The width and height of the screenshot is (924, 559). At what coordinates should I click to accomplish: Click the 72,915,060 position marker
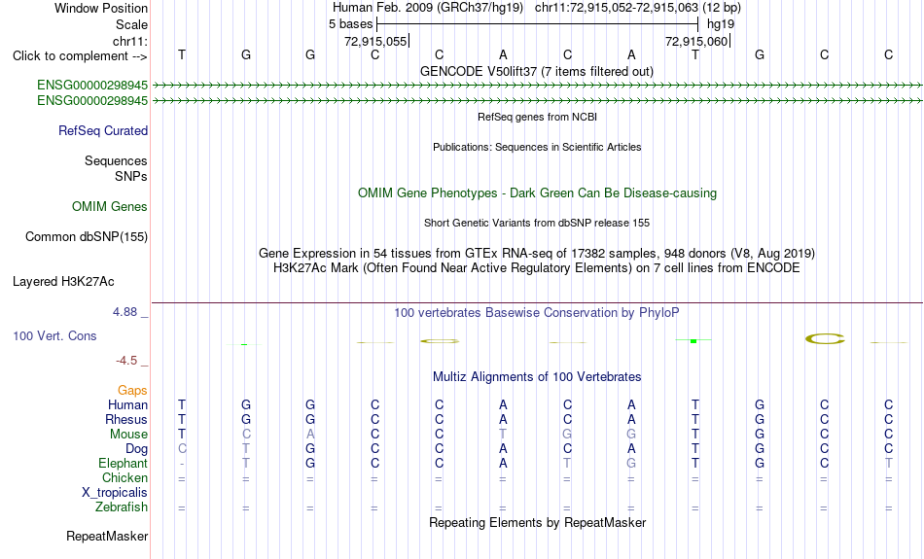pos(697,41)
